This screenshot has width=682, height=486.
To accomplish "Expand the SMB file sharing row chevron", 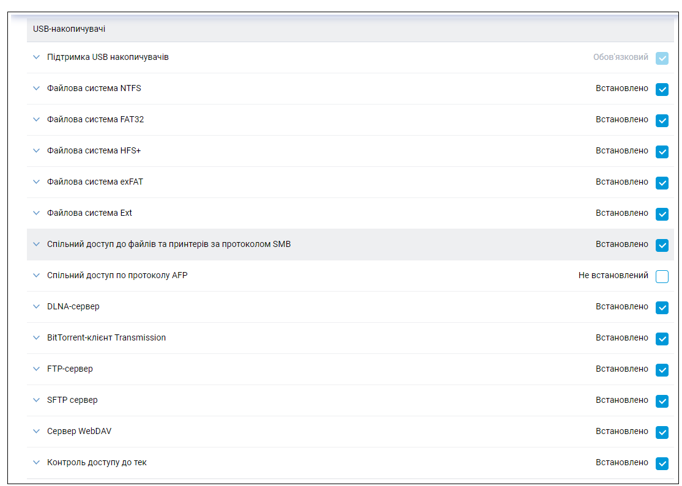I will (x=36, y=245).
